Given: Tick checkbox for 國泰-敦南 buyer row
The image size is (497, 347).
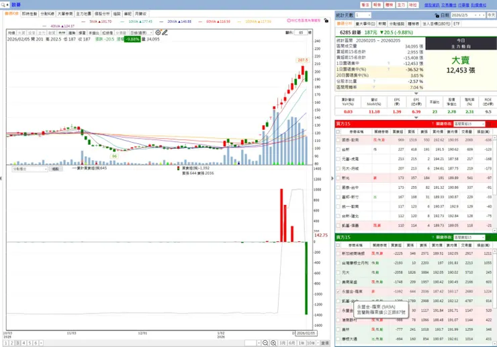Looking at the screenshot, I should coord(338,140).
